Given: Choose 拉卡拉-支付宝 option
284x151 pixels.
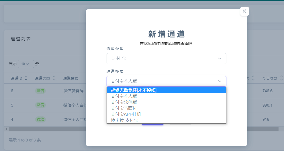Looking at the screenshot, I should tap(166, 120).
